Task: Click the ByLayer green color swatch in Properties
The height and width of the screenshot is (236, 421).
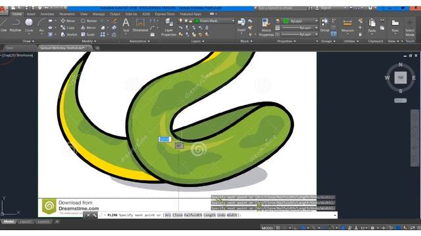Action: [286, 21]
